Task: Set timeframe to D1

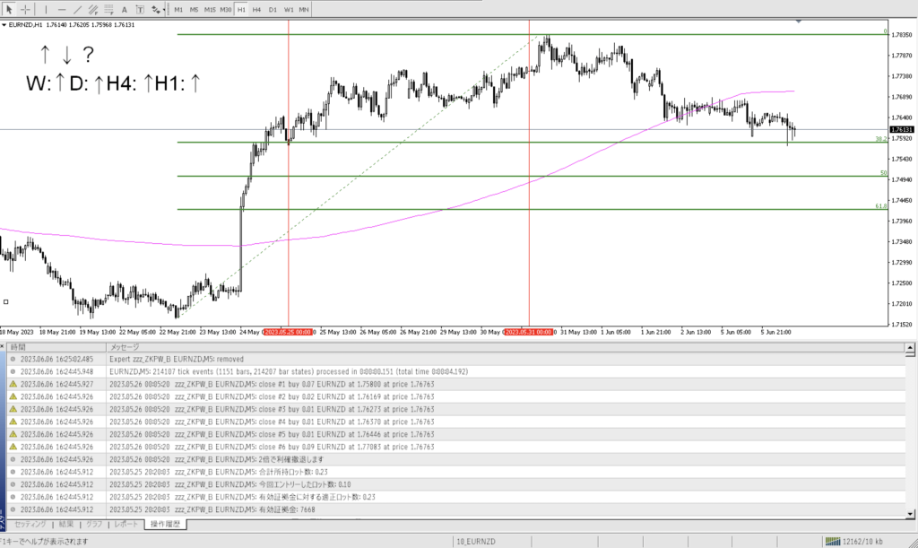Action: (273, 9)
